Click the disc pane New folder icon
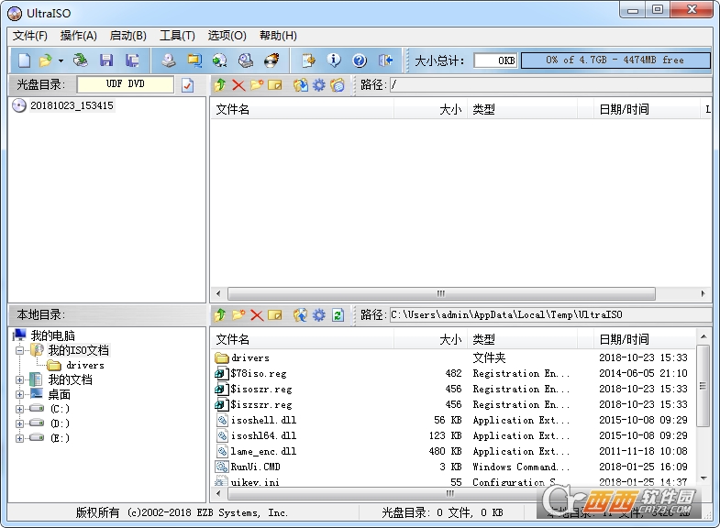Viewport: 720px width, 528px height. click(257, 85)
